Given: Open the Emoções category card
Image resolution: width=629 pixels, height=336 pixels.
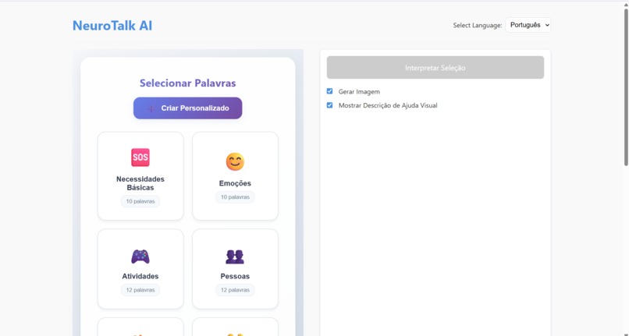Looking at the screenshot, I should (x=235, y=176).
